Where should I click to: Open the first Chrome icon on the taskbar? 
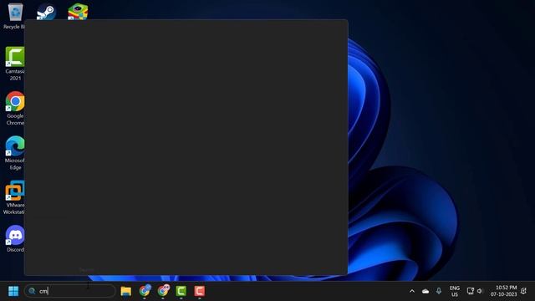[145, 291]
